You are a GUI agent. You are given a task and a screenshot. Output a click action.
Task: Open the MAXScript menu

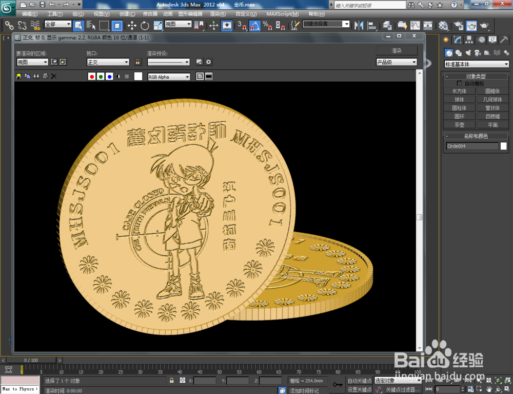281,14
